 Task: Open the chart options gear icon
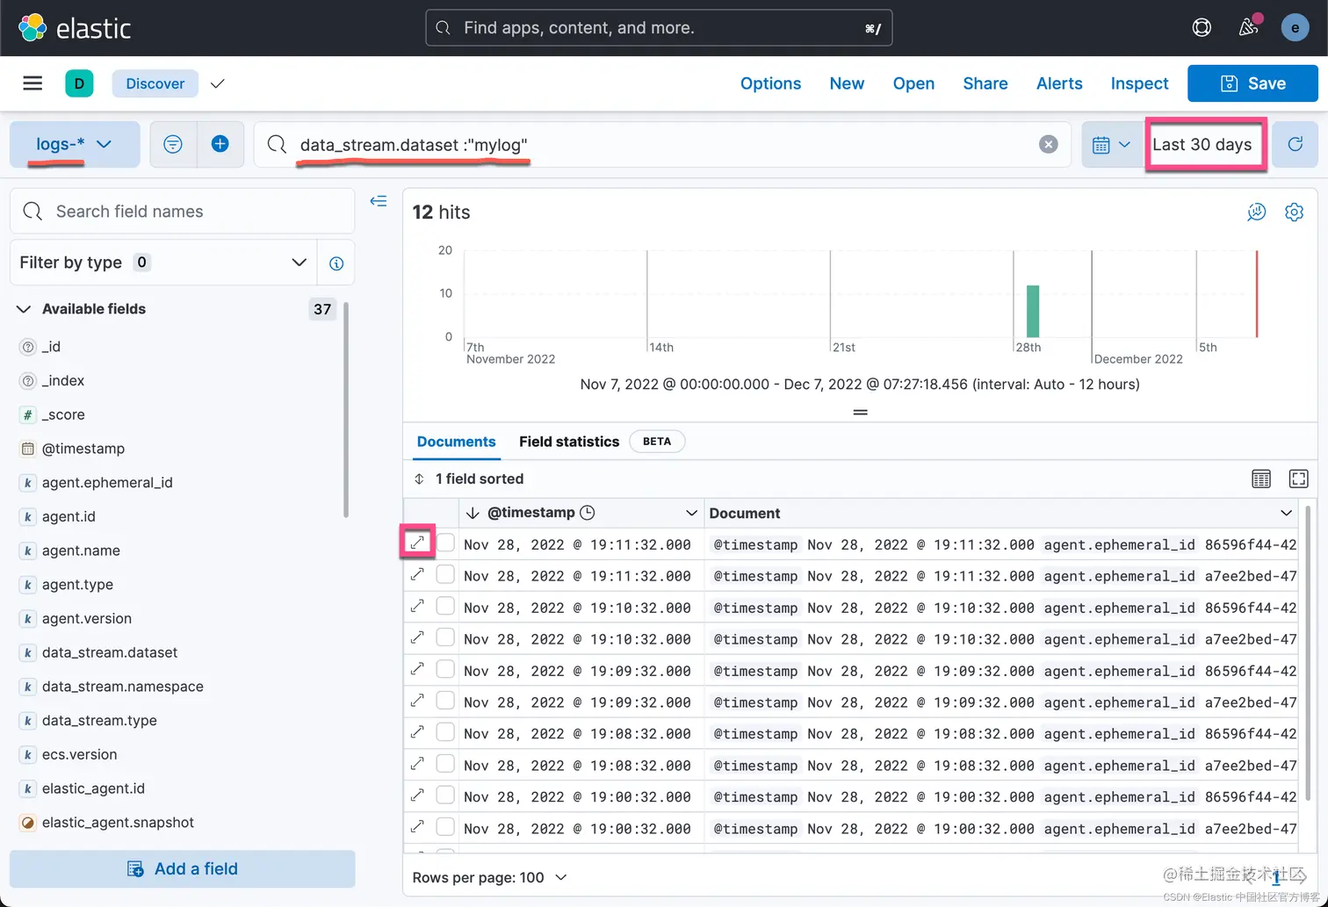(1294, 212)
